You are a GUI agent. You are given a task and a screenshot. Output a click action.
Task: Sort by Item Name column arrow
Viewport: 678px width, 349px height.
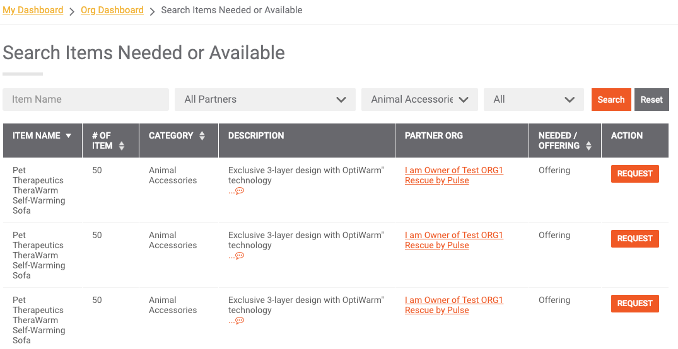coord(68,135)
